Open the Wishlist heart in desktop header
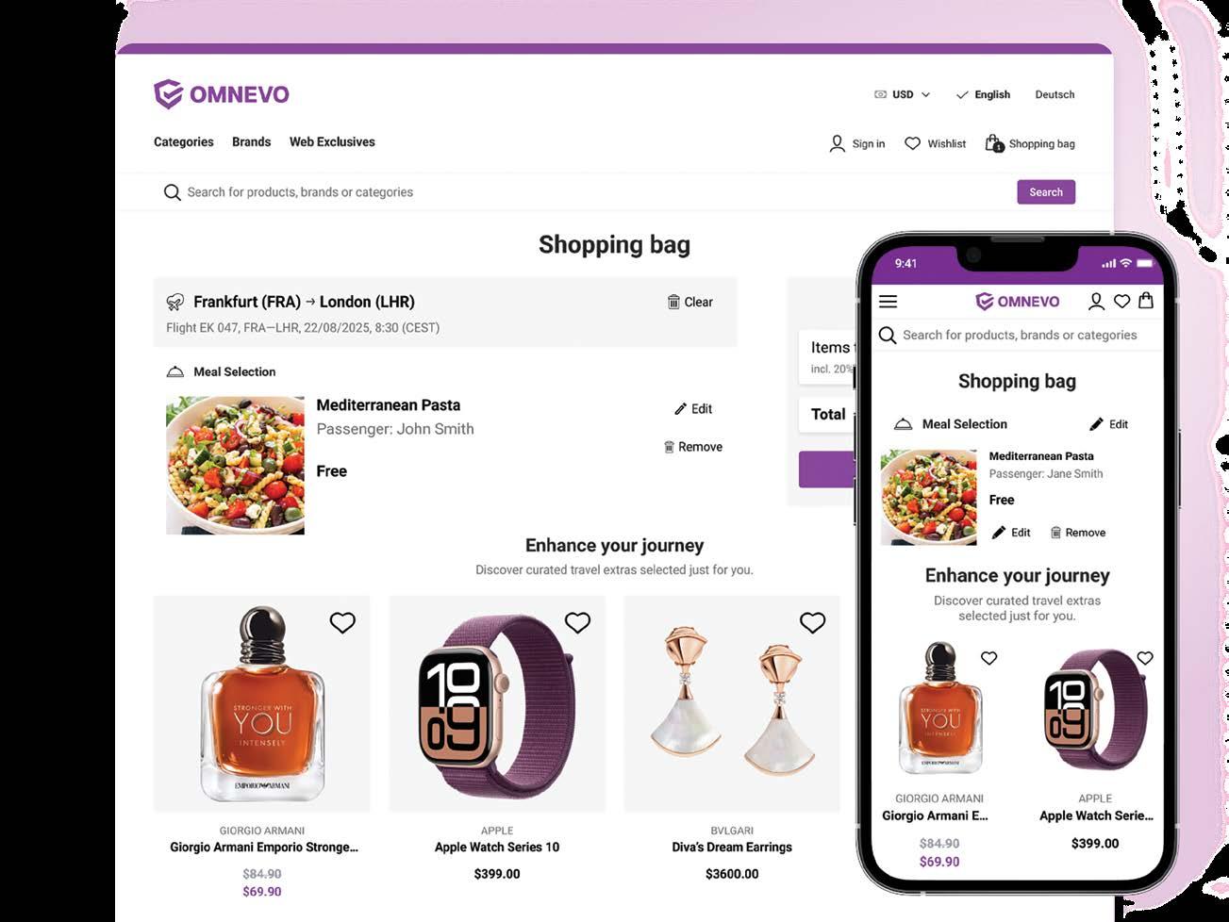 912,143
